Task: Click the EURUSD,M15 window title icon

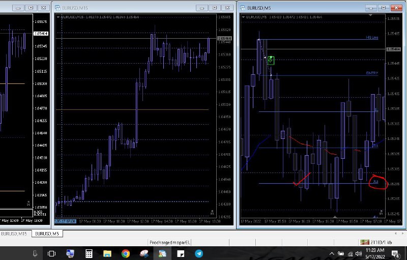Action: (57, 8)
